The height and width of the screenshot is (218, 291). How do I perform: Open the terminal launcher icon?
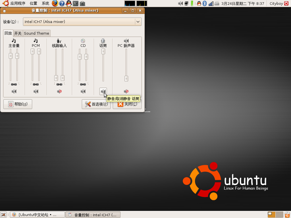click(x=76, y=3)
